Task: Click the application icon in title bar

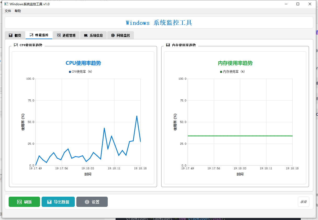Action: (x=6, y=4)
